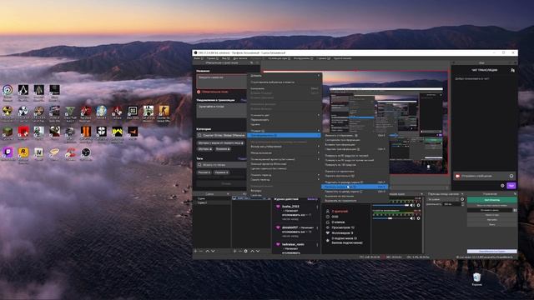The height and width of the screenshot is (300, 534).
Task: Expand Режим смешивания submenu
Action: (285, 153)
